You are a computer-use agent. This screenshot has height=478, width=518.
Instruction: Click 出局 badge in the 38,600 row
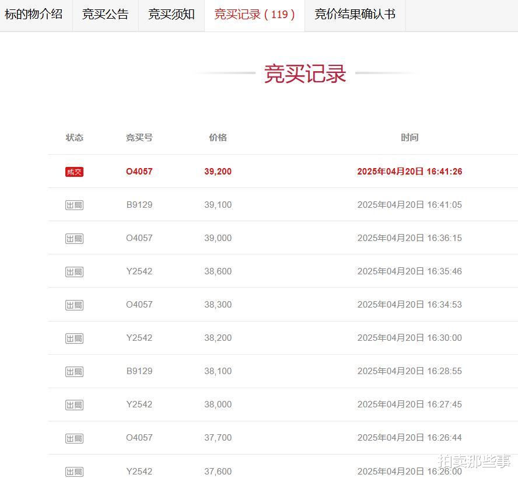pyautogui.click(x=74, y=272)
